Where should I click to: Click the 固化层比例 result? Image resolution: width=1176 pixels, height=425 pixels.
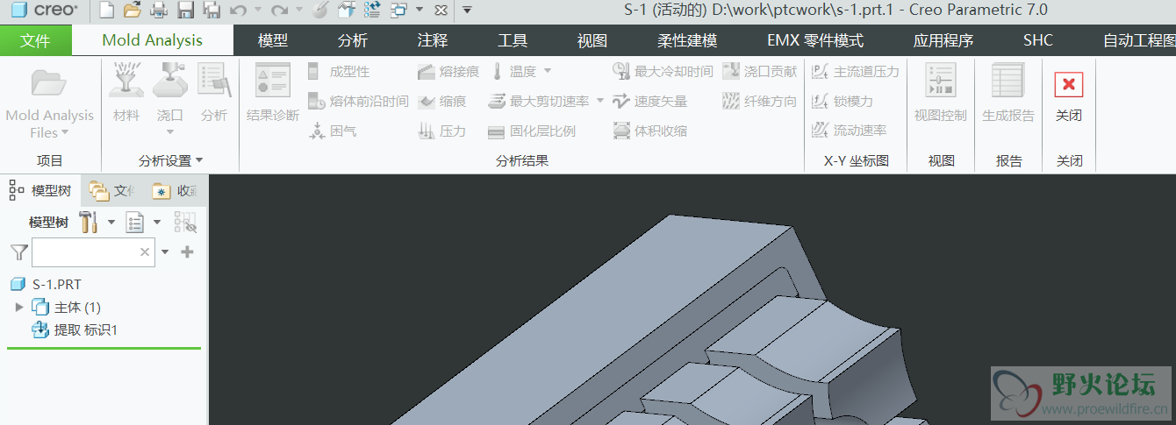[x=532, y=131]
